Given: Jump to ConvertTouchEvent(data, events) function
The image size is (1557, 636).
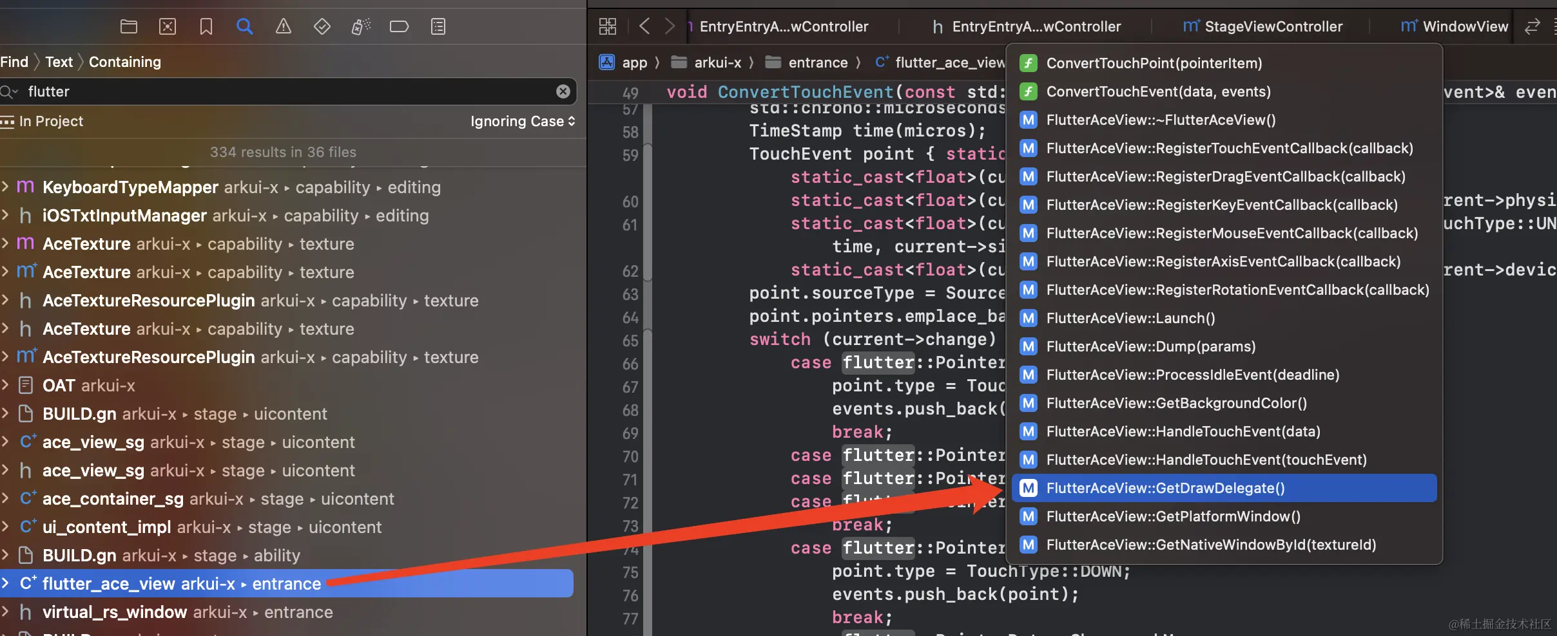Looking at the screenshot, I should 1224,91.
